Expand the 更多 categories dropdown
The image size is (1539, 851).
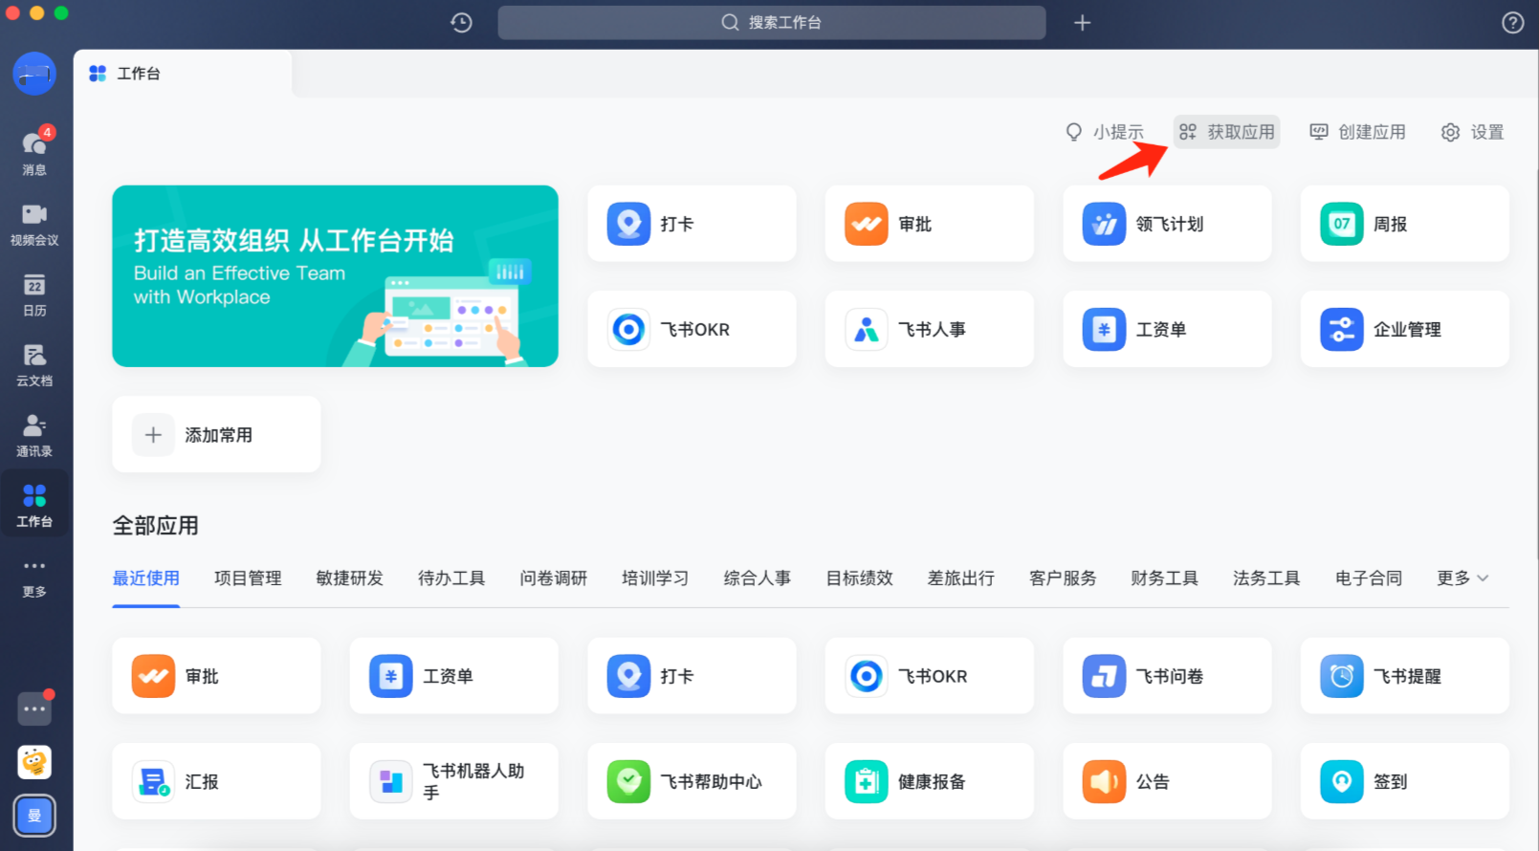(x=1462, y=578)
